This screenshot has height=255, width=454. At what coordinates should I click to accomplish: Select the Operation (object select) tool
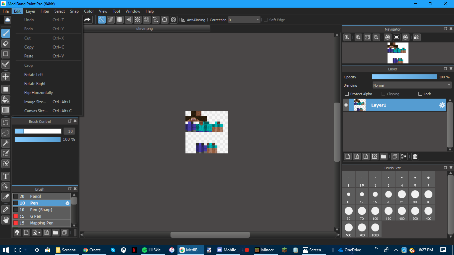(6, 186)
